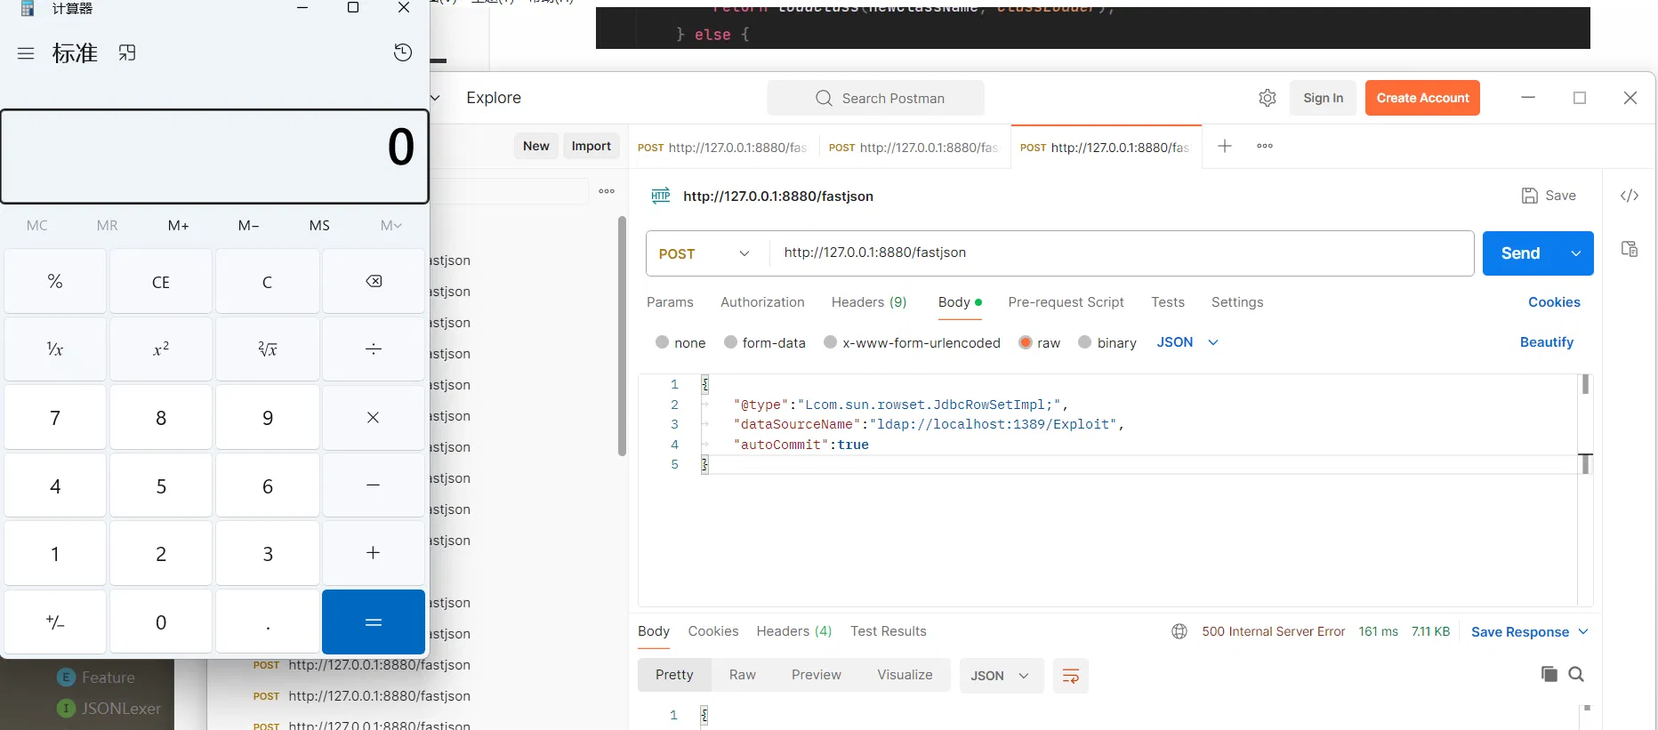Image resolution: width=1658 pixels, height=730 pixels.
Task: Toggle response line wrap icon
Action: [1070, 676]
